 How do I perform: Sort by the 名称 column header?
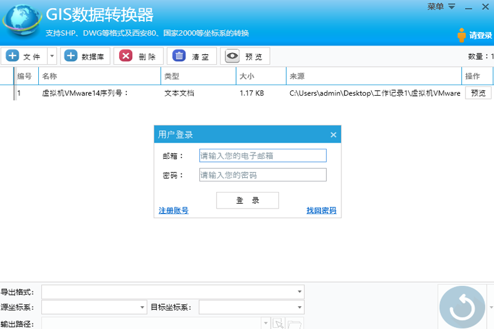click(x=99, y=76)
